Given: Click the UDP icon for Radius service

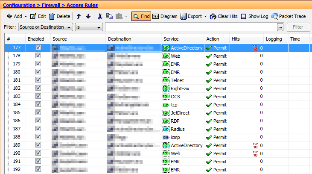Looking at the screenshot, I should [166, 129].
